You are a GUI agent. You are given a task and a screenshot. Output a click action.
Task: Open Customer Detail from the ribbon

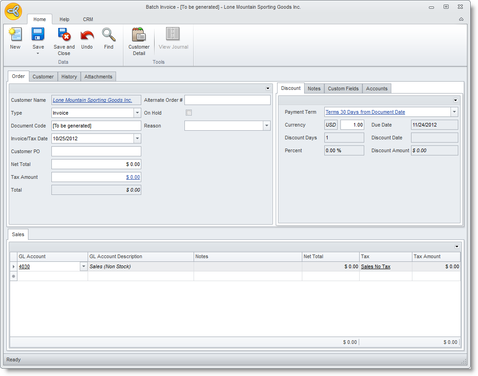pyautogui.click(x=139, y=35)
